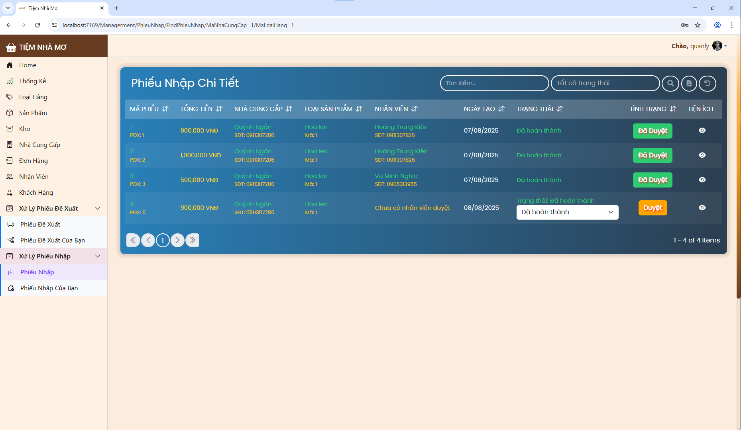
Task: Click the page vertical scrollbar
Action: coord(739,167)
